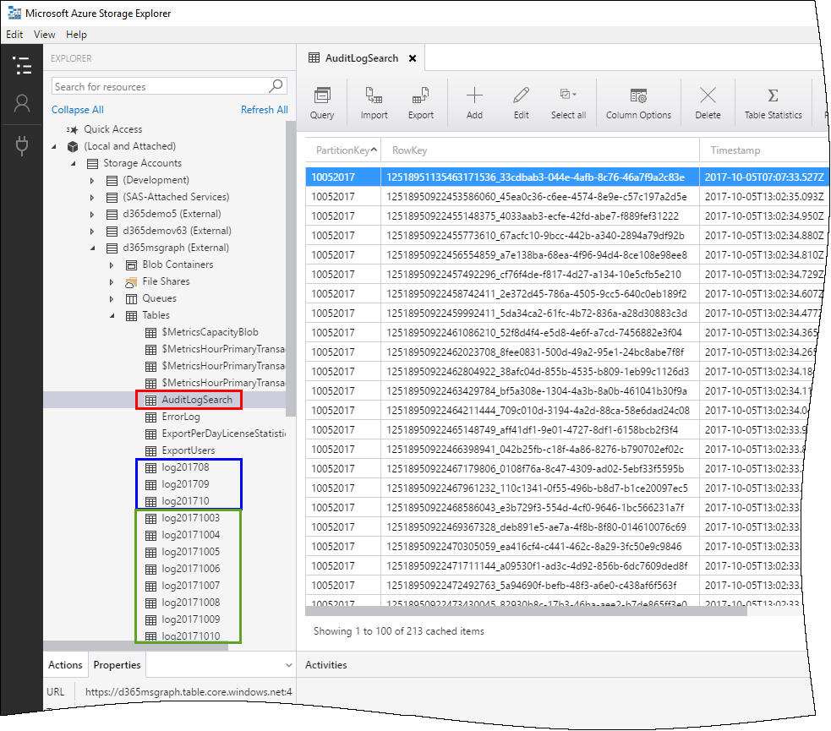Screen dimensions: 831x731
Task: Click the Add entity plus icon
Action: click(474, 95)
